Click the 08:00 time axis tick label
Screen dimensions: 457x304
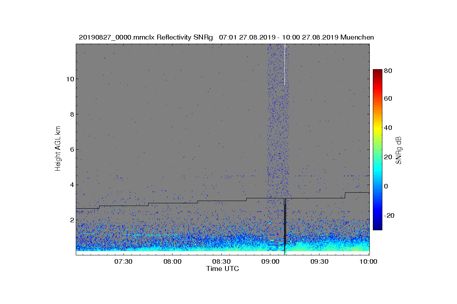(x=172, y=261)
